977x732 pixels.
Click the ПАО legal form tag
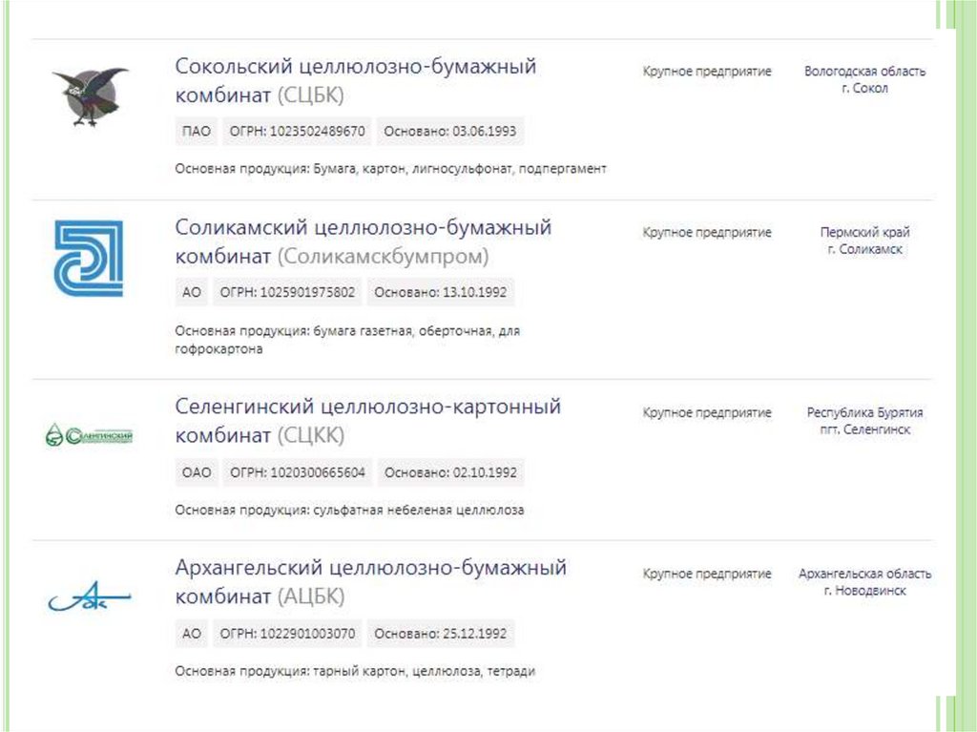coord(196,131)
